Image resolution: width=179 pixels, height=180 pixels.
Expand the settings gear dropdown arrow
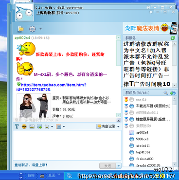coord(40,29)
